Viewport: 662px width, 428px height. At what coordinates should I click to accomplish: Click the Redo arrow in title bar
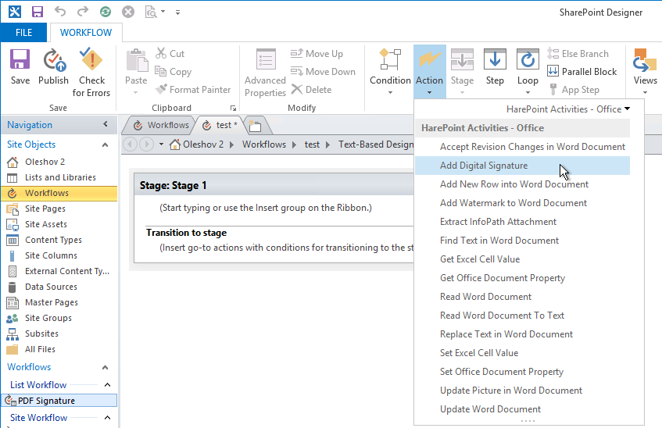83,12
